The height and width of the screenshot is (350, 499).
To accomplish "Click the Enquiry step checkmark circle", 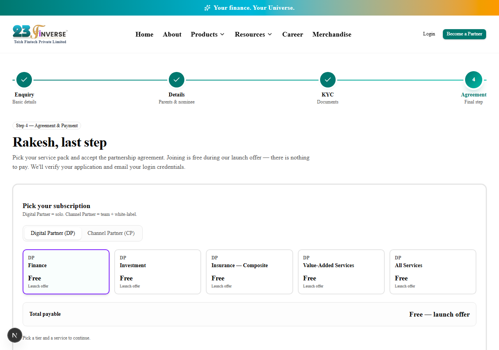I will pyautogui.click(x=24, y=80).
